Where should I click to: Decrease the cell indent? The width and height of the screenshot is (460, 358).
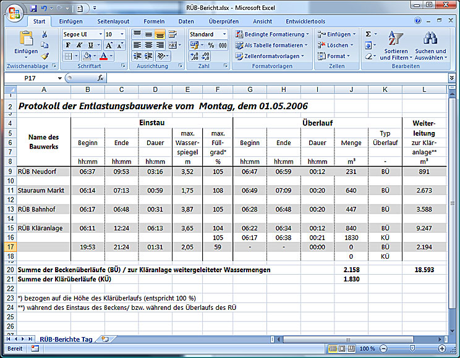click(x=137, y=56)
